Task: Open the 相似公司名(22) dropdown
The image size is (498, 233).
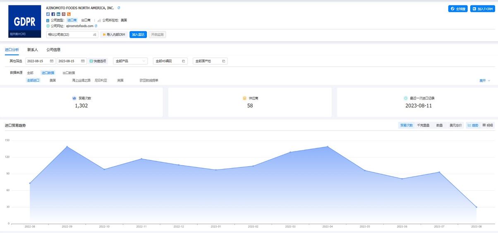Action: (x=72, y=35)
